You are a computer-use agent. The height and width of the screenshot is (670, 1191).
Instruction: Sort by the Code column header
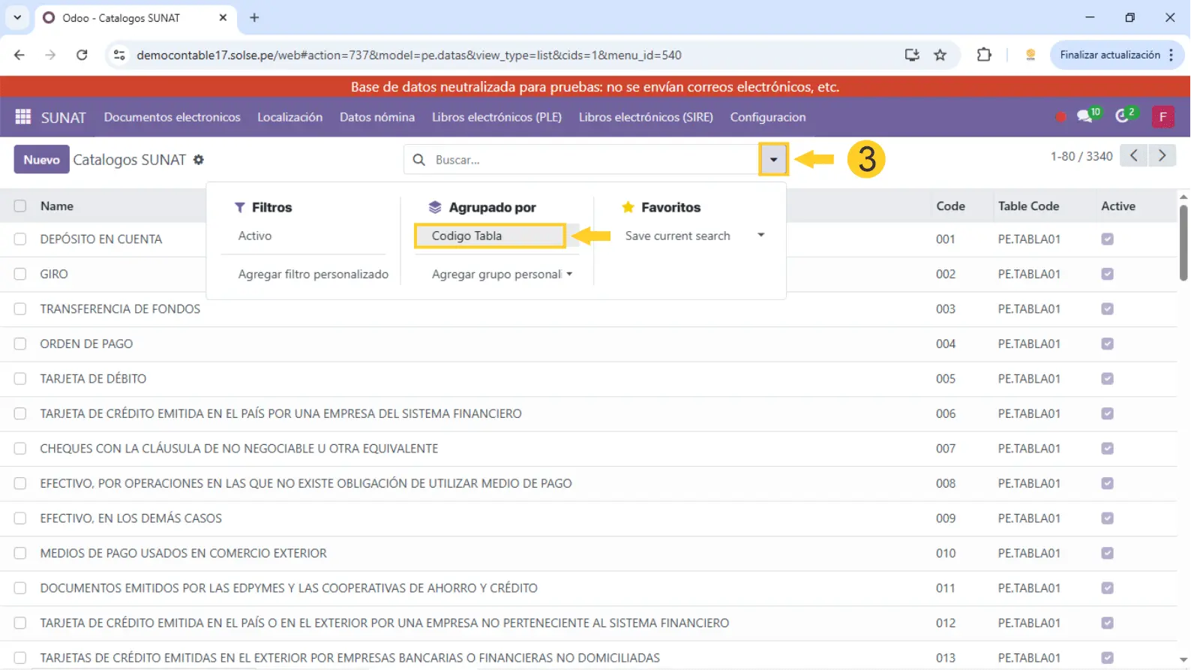(950, 206)
